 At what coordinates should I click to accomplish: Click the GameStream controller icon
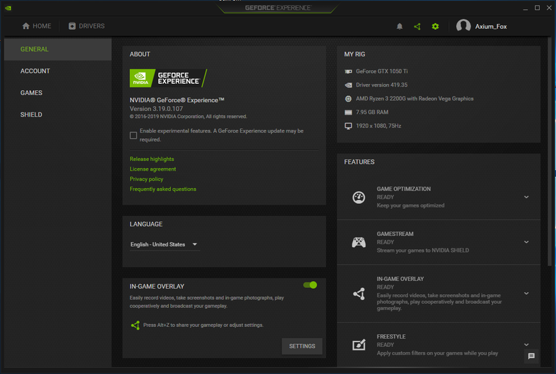tap(359, 242)
